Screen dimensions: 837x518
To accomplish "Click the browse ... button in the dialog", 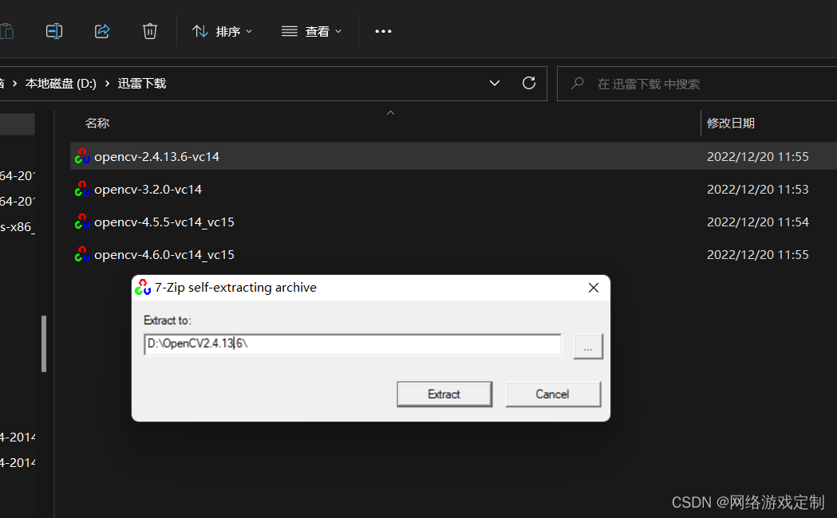I will click(x=588, y=347).
